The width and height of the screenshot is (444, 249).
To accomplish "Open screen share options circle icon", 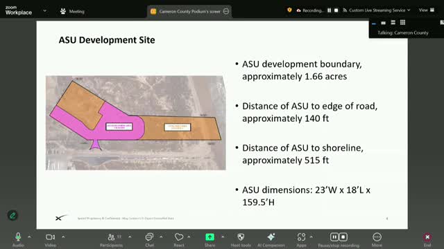I will [226, 11].
